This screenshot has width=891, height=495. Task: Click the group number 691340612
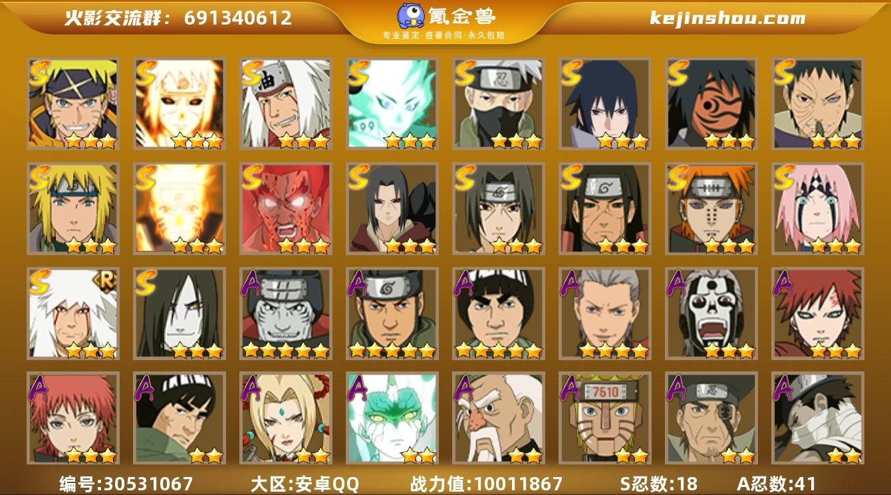238,18
